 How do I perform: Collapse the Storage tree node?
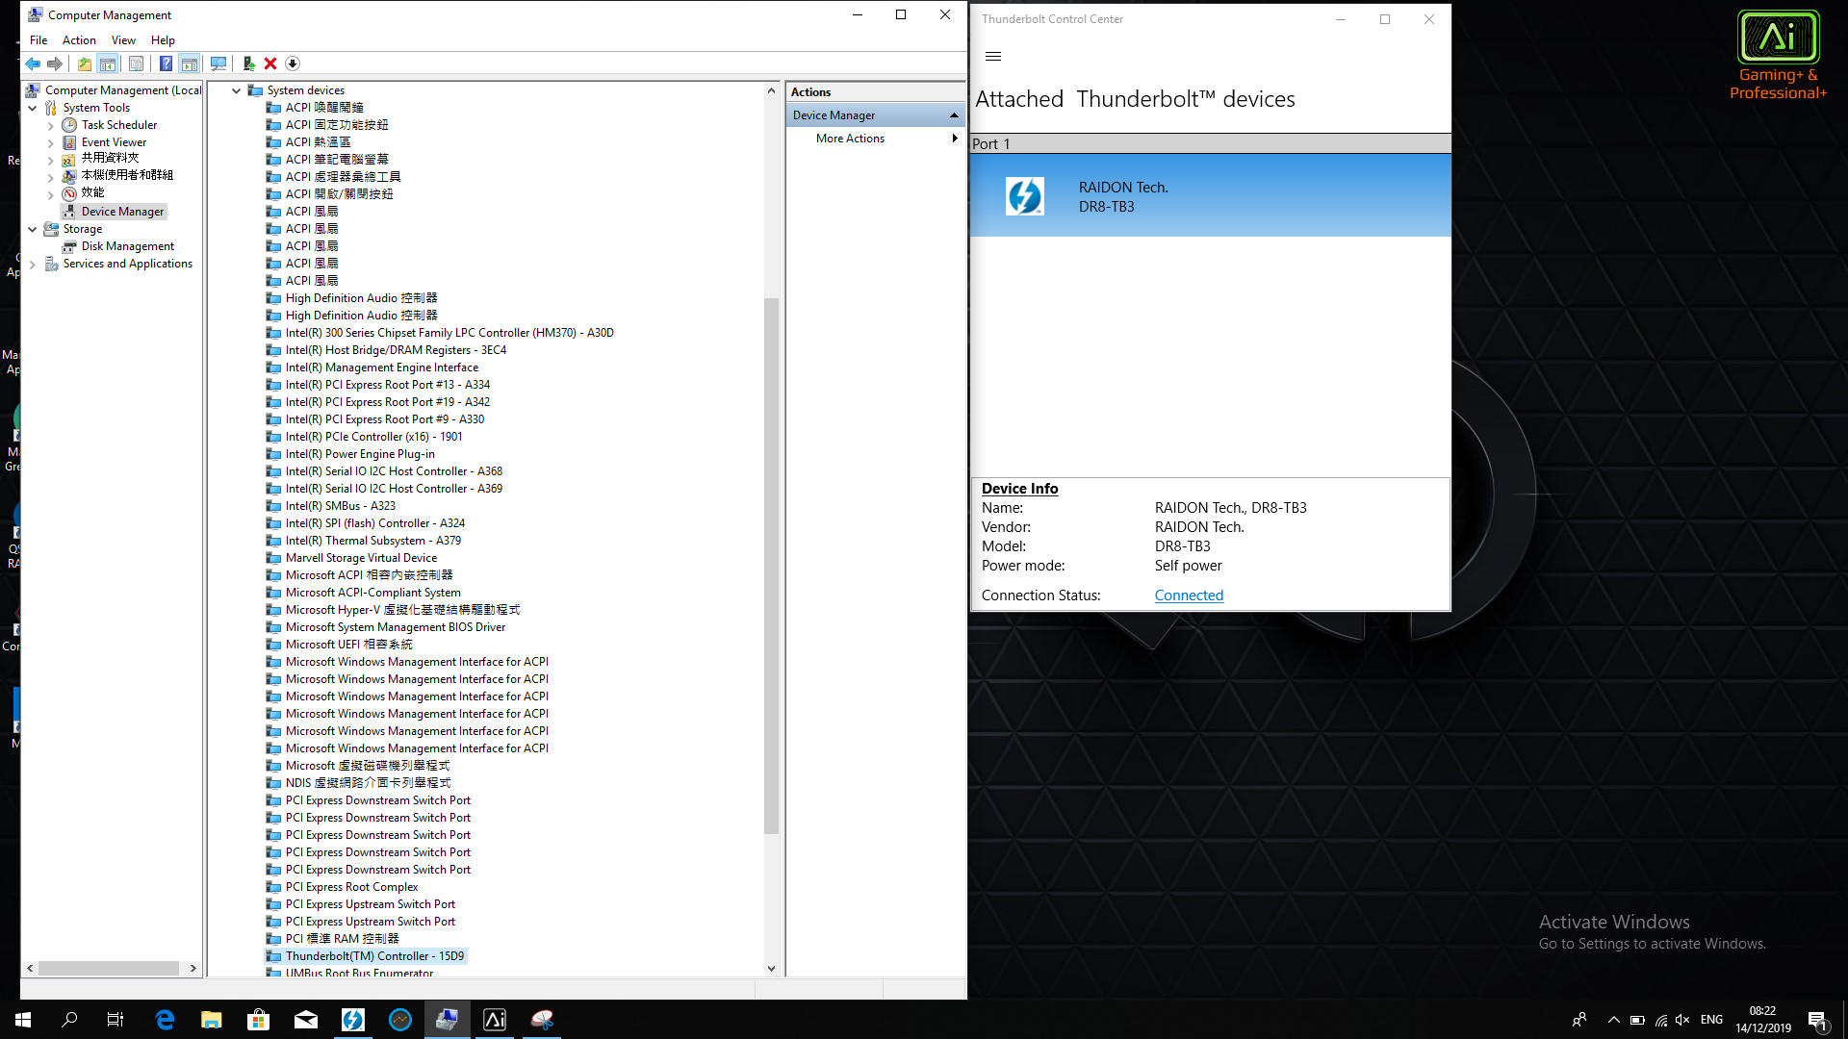click(33, 229)
